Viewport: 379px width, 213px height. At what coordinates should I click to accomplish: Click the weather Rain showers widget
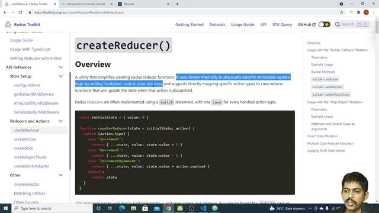(287, 208)
